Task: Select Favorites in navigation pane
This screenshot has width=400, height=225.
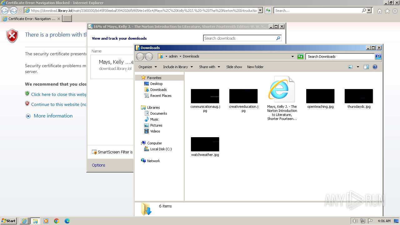Action: coord(154,78)
